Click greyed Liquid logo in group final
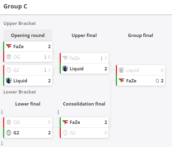Image resolution: width=172 pixels, height=147 pixels. (x=121, y=70)
